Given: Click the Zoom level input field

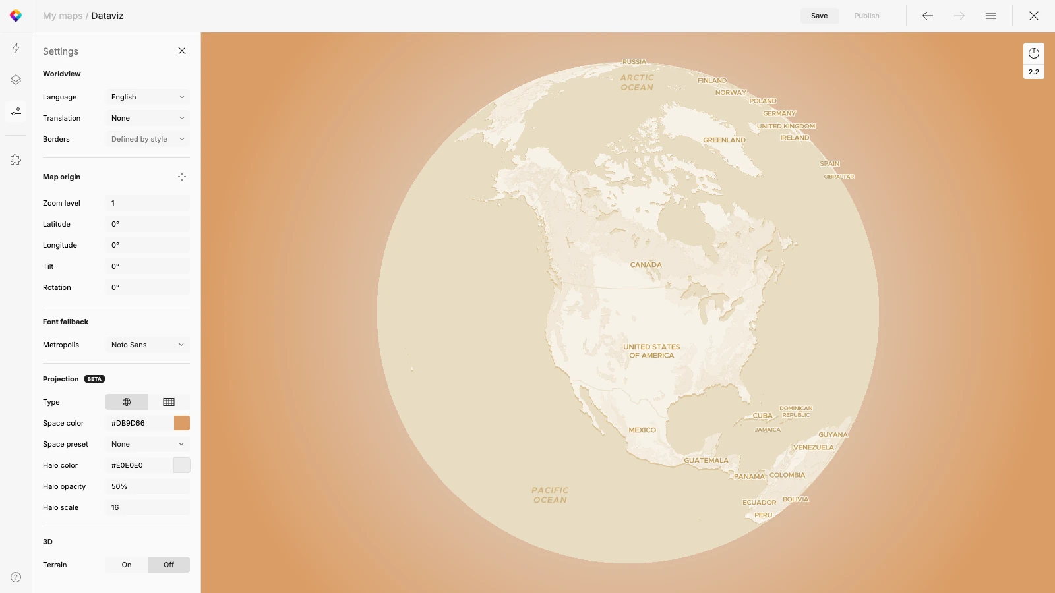Looking at the screenshot, I should 148,203.
